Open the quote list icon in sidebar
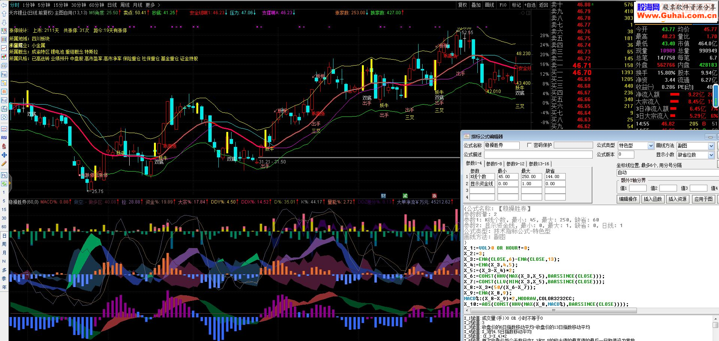The image size is (719, 341). tap(4, 31)
